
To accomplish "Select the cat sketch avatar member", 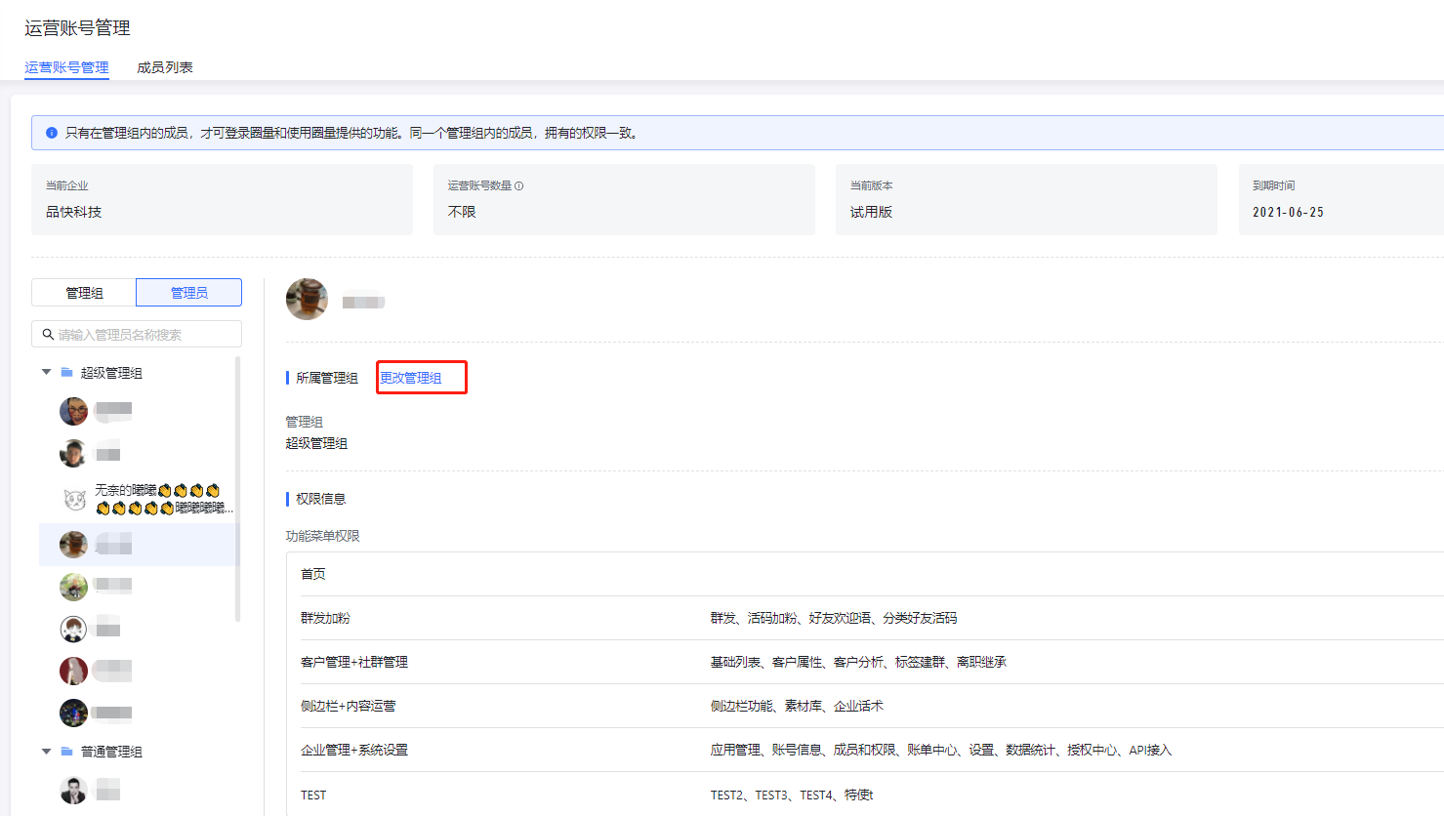I will [x=74, y=500].
